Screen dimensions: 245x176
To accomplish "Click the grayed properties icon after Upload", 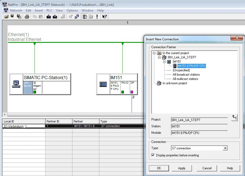I will [x=63, y=17].
